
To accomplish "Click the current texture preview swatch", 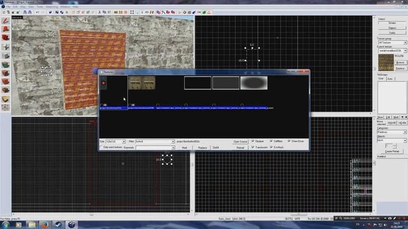I will click(x=386, y=62).
